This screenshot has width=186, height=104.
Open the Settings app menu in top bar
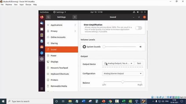[60, 12]
